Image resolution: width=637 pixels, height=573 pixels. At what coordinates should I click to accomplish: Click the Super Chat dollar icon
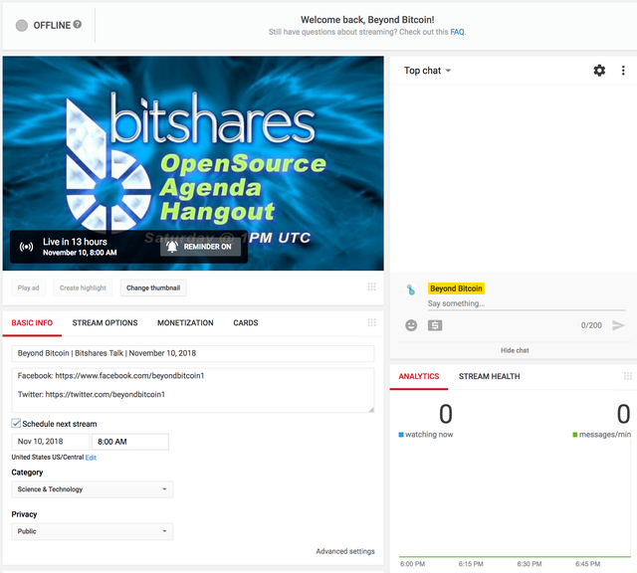tap(435, 325)
